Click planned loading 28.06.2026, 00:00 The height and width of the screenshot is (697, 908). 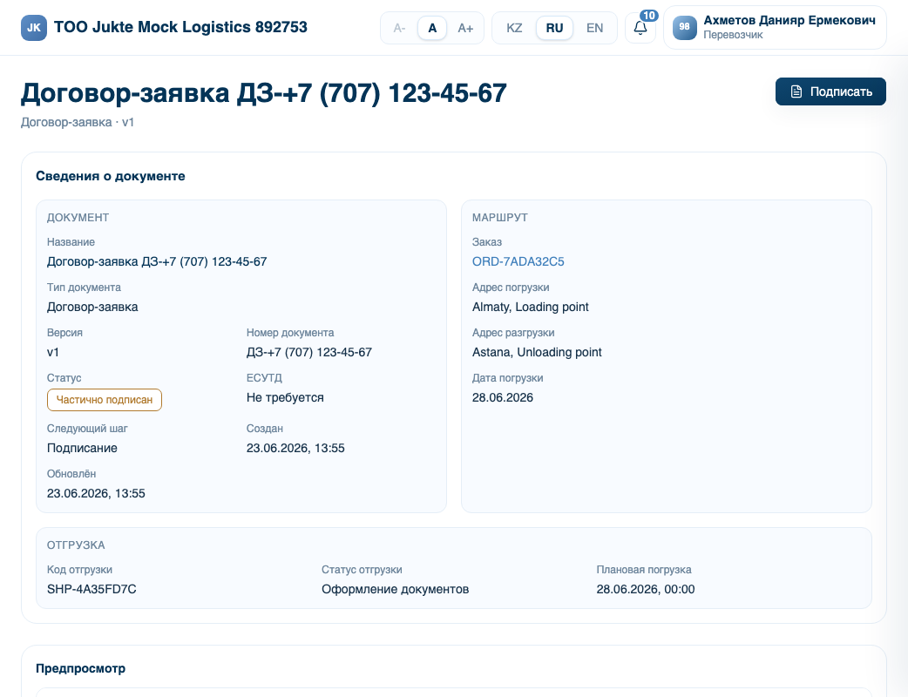point(646,589)
